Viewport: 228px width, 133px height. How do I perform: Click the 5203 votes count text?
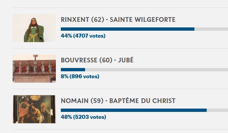coord(90,117)
